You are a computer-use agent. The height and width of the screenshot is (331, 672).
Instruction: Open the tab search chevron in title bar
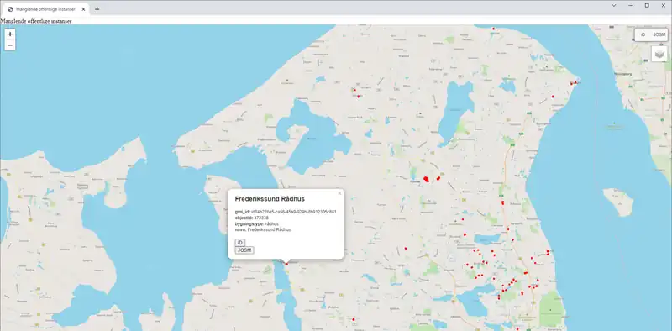click(614, 5)
